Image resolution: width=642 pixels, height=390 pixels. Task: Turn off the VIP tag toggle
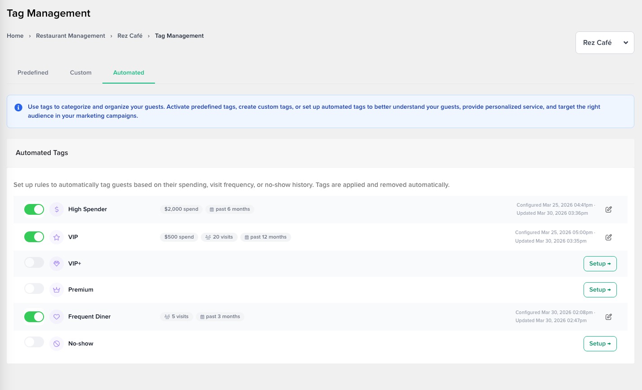[x=34, y=237]
